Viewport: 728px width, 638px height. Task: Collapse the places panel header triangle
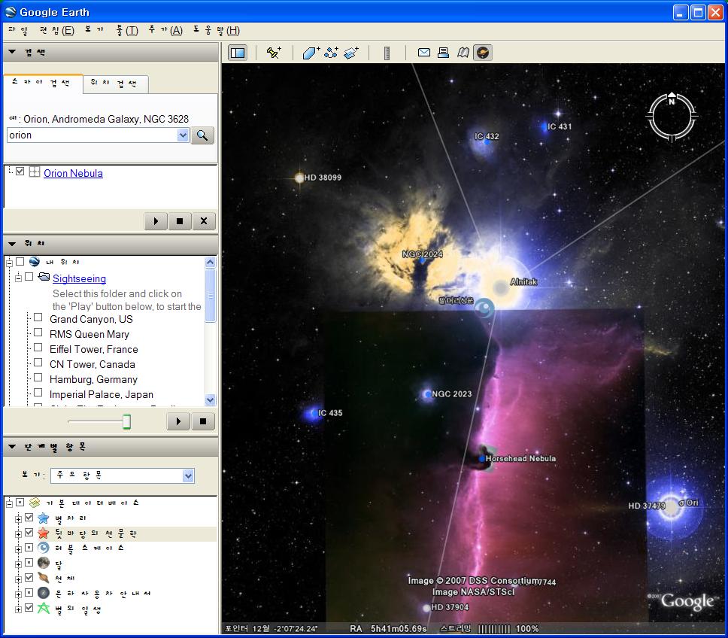click(x=13, y=243)
